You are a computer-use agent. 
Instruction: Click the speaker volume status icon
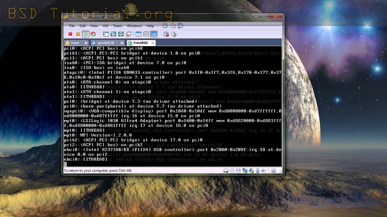pos(264,171)
